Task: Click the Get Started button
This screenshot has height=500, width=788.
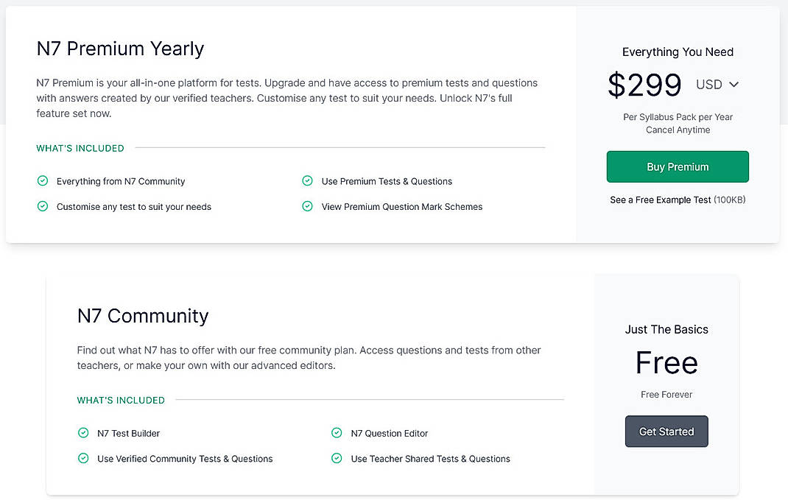Action: (x=666, y=432)
